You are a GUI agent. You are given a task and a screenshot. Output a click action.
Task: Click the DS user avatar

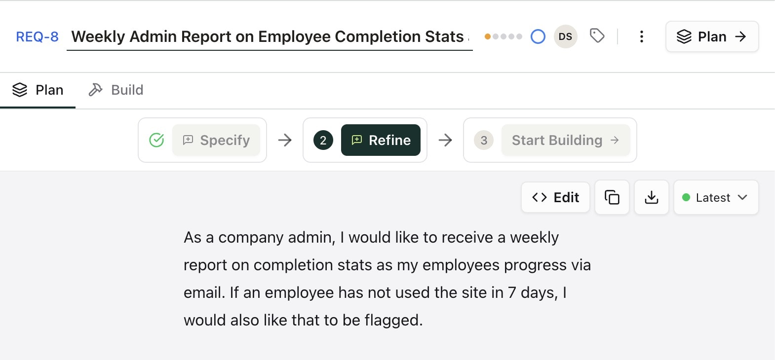pyautogui.click(x=565, y=36)
